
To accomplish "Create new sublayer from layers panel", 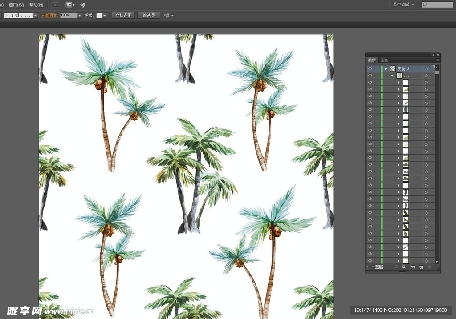I will 413,267.
